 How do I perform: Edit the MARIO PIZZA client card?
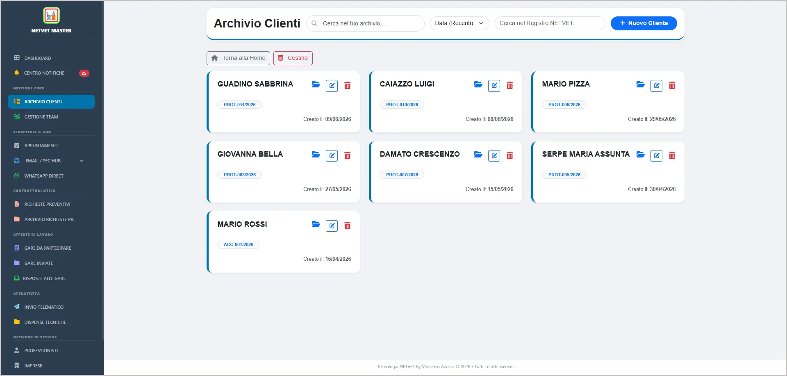656,86
